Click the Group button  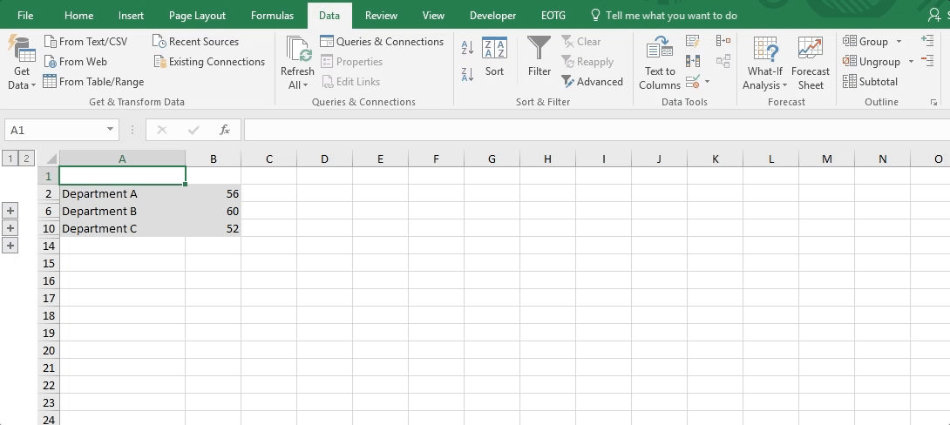pyautogui.click(x=865, y=42)
